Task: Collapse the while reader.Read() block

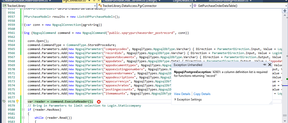Action: pyautogui.click(x=23, y=118)
